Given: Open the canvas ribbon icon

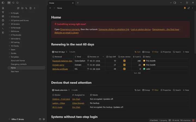Looking at the screenshot, I should 3,16.
